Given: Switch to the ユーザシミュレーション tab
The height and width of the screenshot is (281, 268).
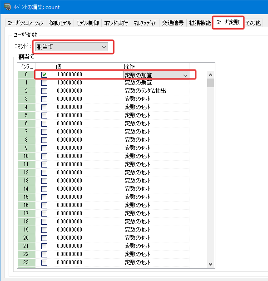Looking at the screenshot, I should point(25,23).
